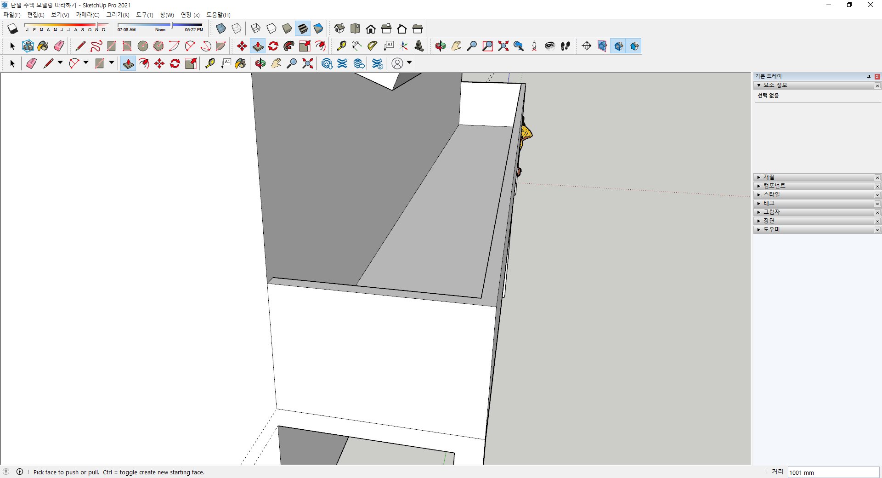This screenshot has width=882, height=478.
Task: Toggle Back Edges style
Action: coord(237,29)
